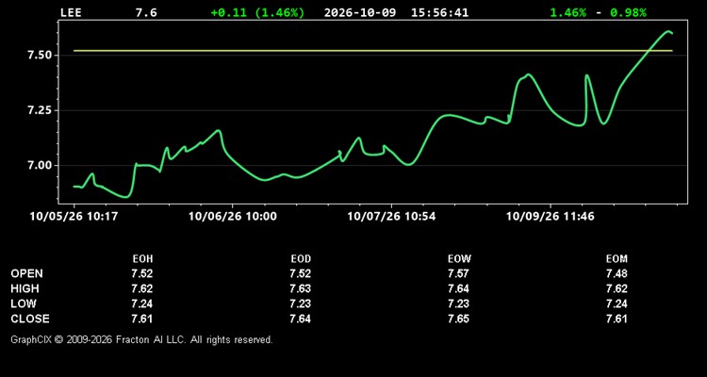The height and width of the screenshot is (377, 707).
Task: Click the EOW column header
Action: 459,259
